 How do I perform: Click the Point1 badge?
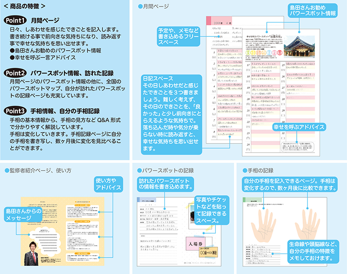[16, 20]
